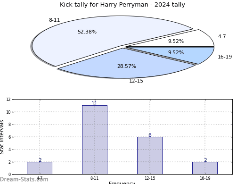Click the 'Frequency' axis label
245x184 pixels.
point(122,183)
